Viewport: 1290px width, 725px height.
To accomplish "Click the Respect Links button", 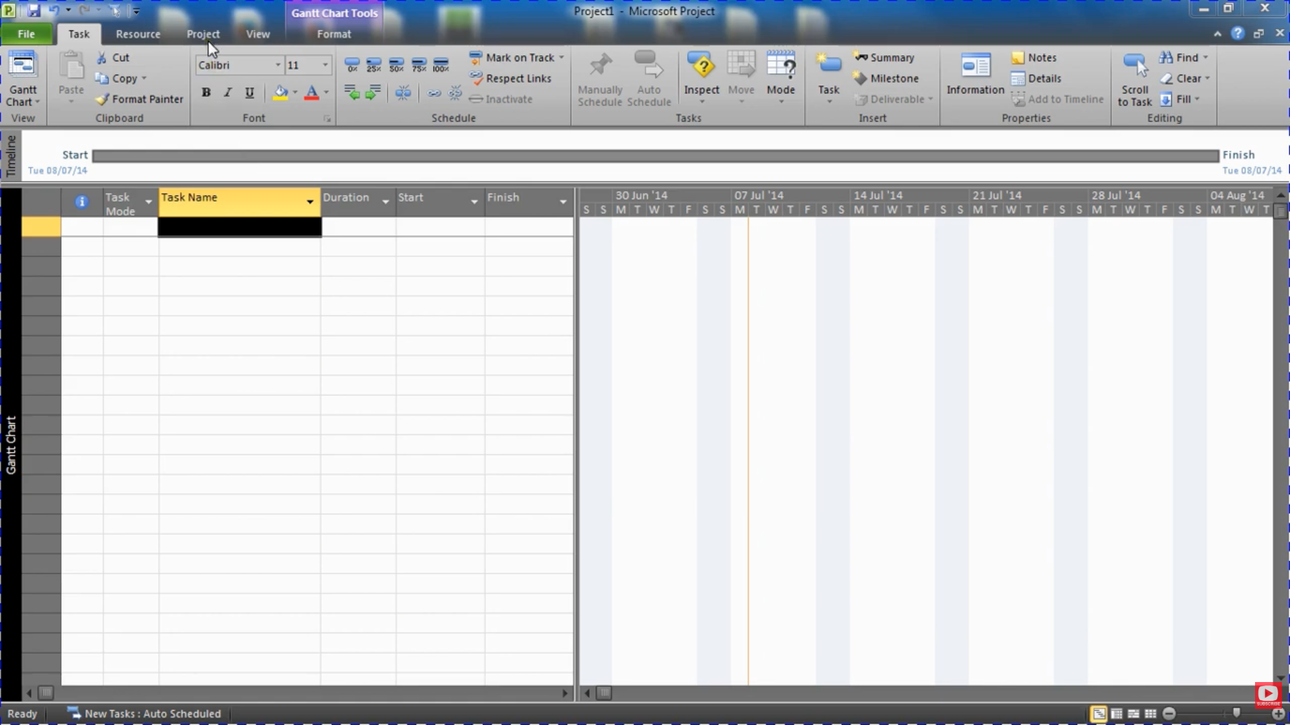I will 511,79.
